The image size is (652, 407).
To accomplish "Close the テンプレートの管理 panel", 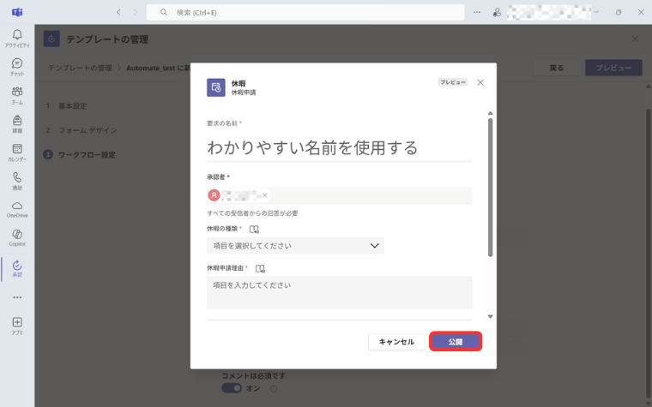I will pyautogui.click(x=635, y=39).
